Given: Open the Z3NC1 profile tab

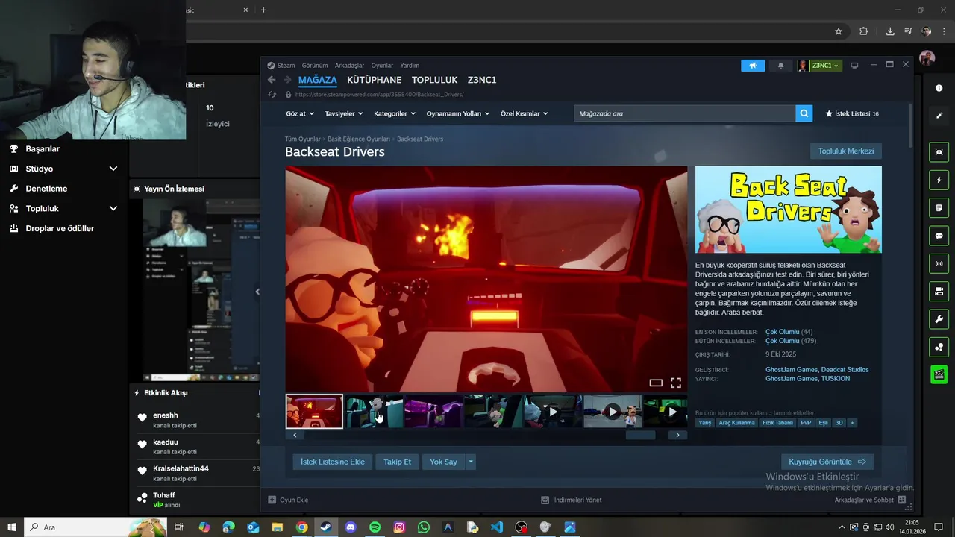Looking at the screenshot, I should (482, 80).
